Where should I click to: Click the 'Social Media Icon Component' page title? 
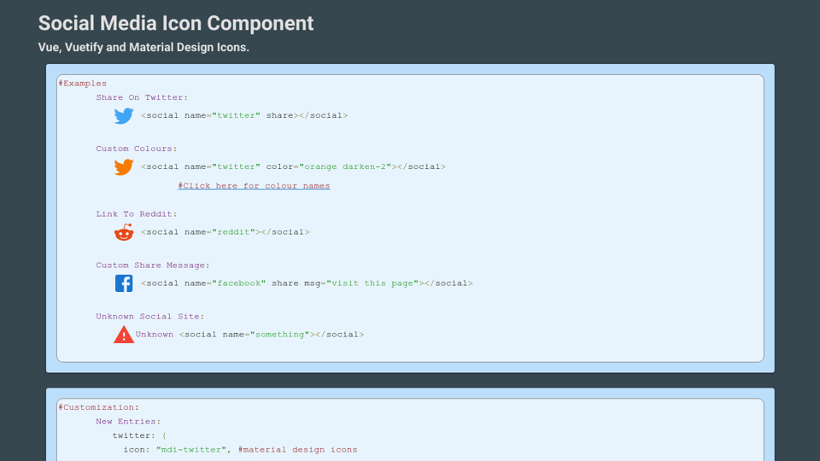point(176,23)
